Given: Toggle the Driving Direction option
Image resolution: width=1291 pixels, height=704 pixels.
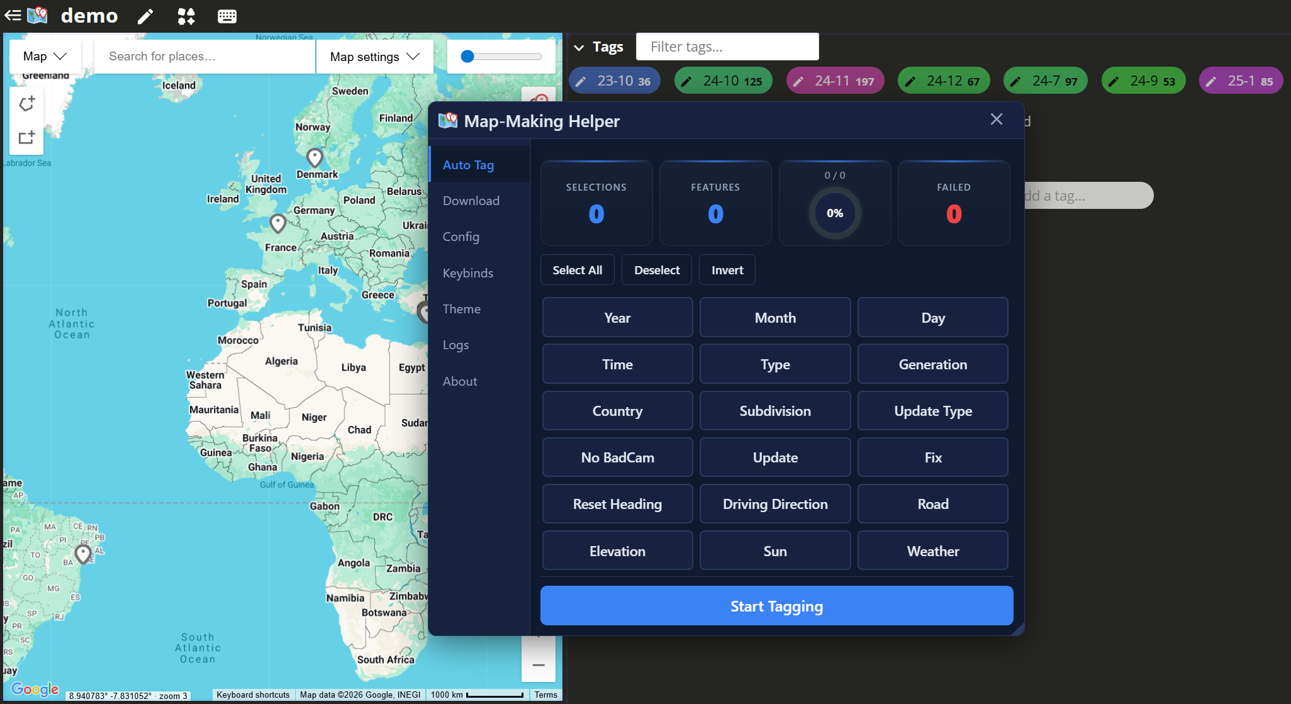Looking at the screenshot, I should [775, 504].
